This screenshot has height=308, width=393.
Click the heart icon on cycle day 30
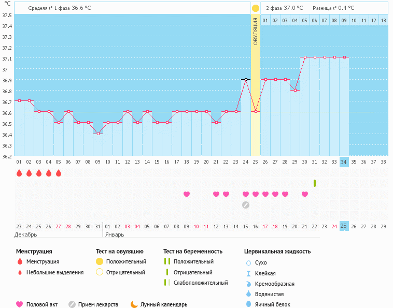click(305, 194)
